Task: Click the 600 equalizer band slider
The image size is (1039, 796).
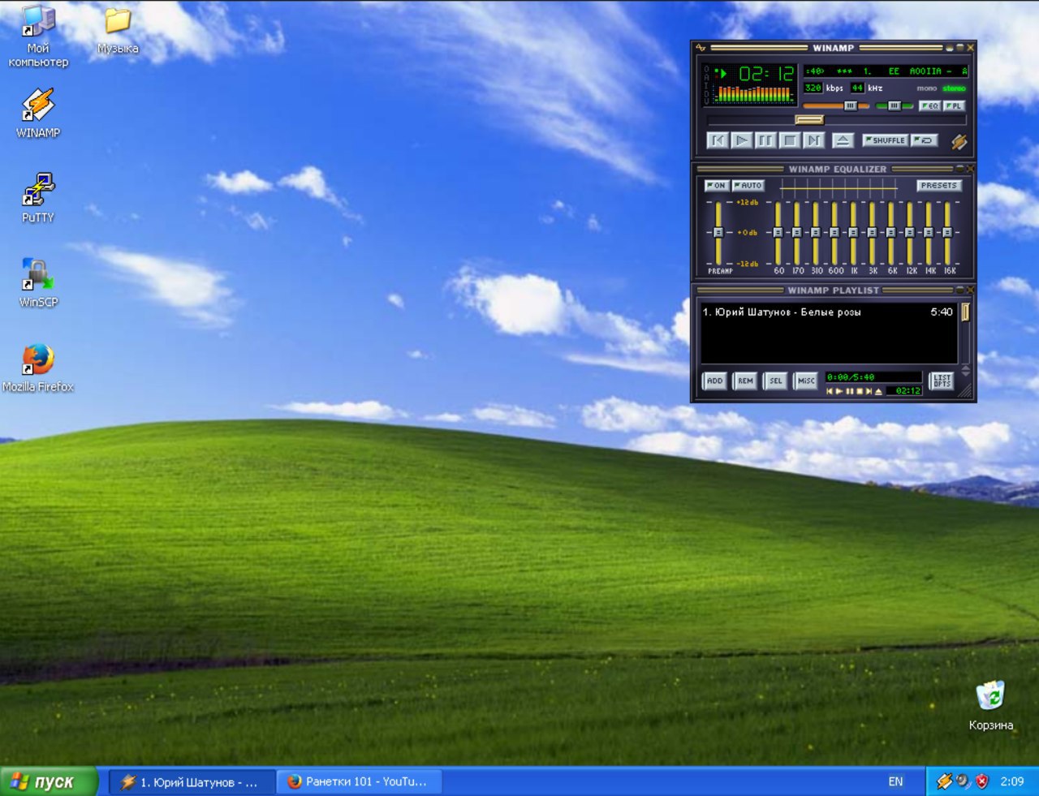Action: [x=834, y=233]
